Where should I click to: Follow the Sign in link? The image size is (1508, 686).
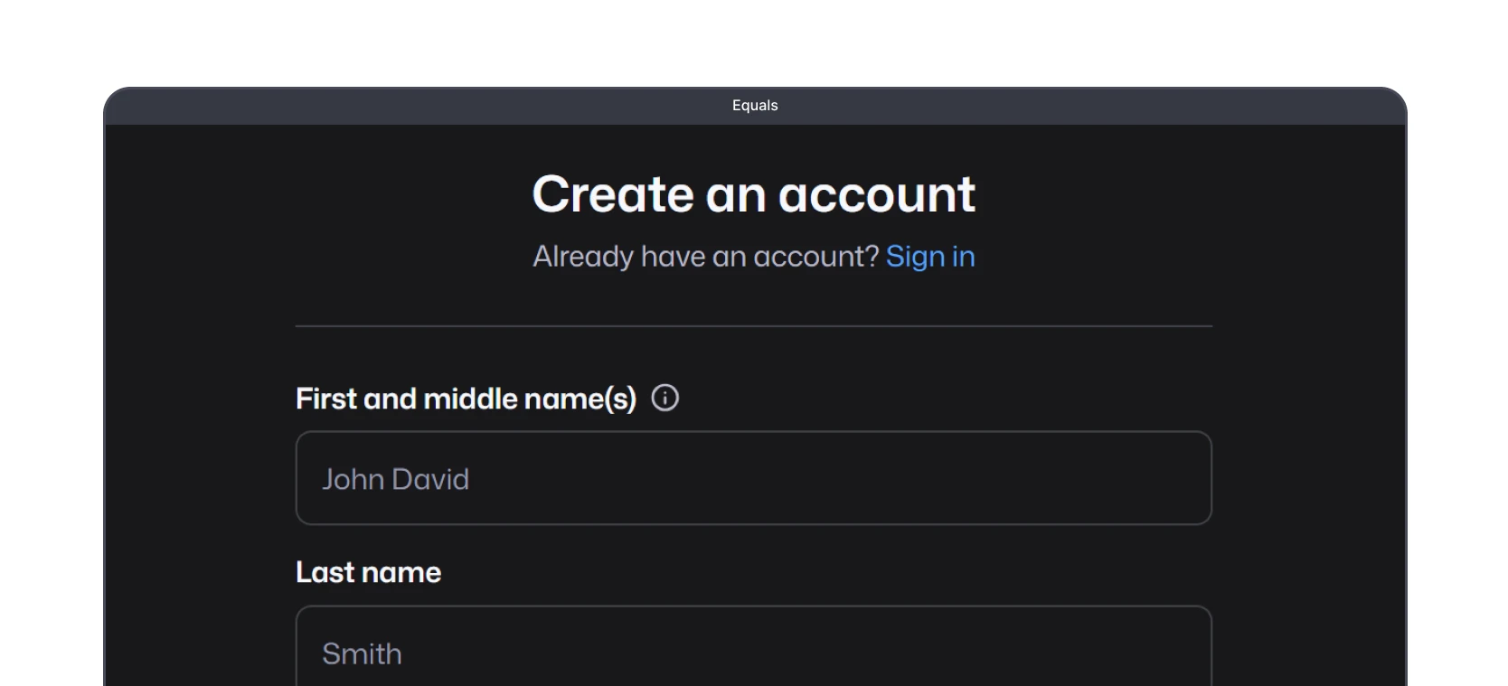tap(930, 257)
